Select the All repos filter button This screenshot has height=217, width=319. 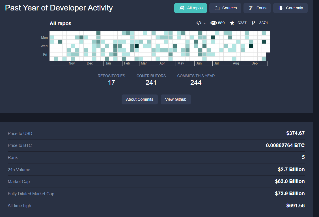(x=190, y=8)
